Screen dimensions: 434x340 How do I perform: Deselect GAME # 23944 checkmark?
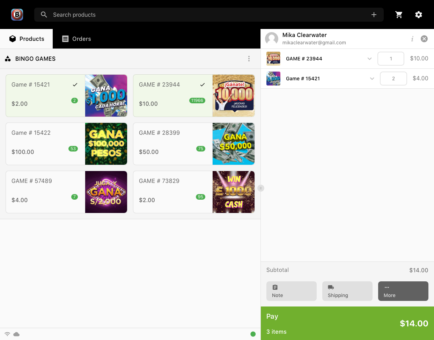[202, 84]
